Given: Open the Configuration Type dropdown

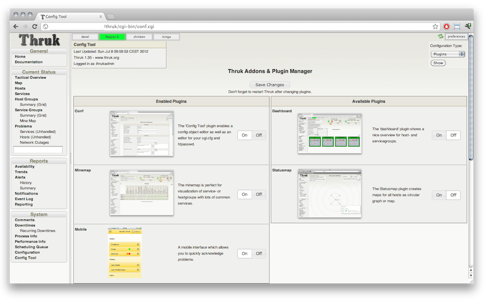Looking at the screenshot, I should pyautogui.click(x=448, y=54).
